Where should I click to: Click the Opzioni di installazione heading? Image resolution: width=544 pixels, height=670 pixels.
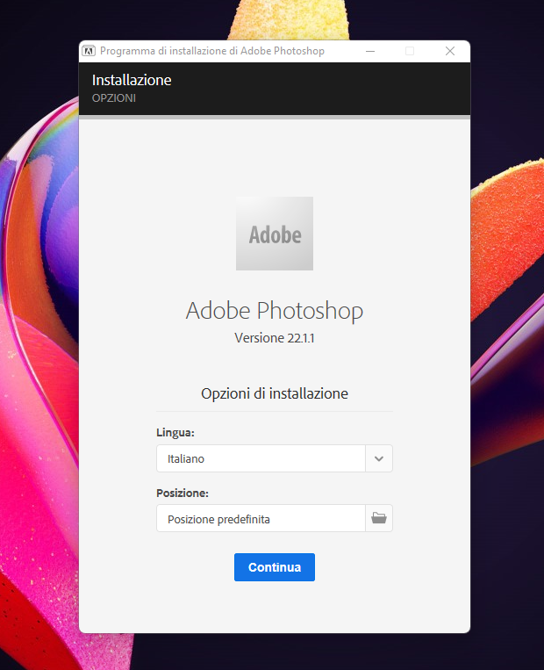click(x=275, y=393)
